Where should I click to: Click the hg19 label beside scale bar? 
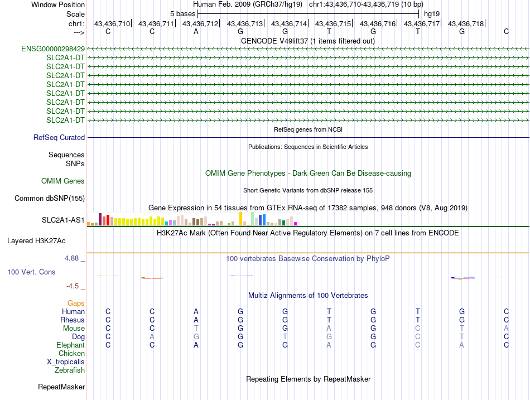(x=432, y=14)
